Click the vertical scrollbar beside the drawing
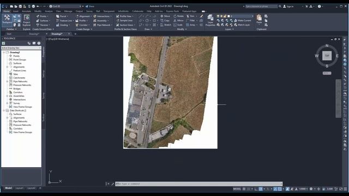Image resolution: width=349 pixels, height=196 pixels. pos(338,98)
